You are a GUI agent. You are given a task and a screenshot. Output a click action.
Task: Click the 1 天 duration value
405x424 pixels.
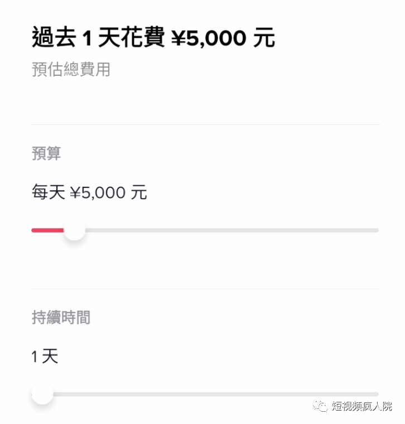click(x=45, y=356)
